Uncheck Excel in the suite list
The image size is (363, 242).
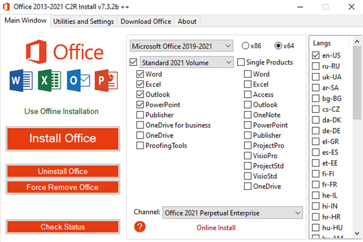tap(140, 84)
